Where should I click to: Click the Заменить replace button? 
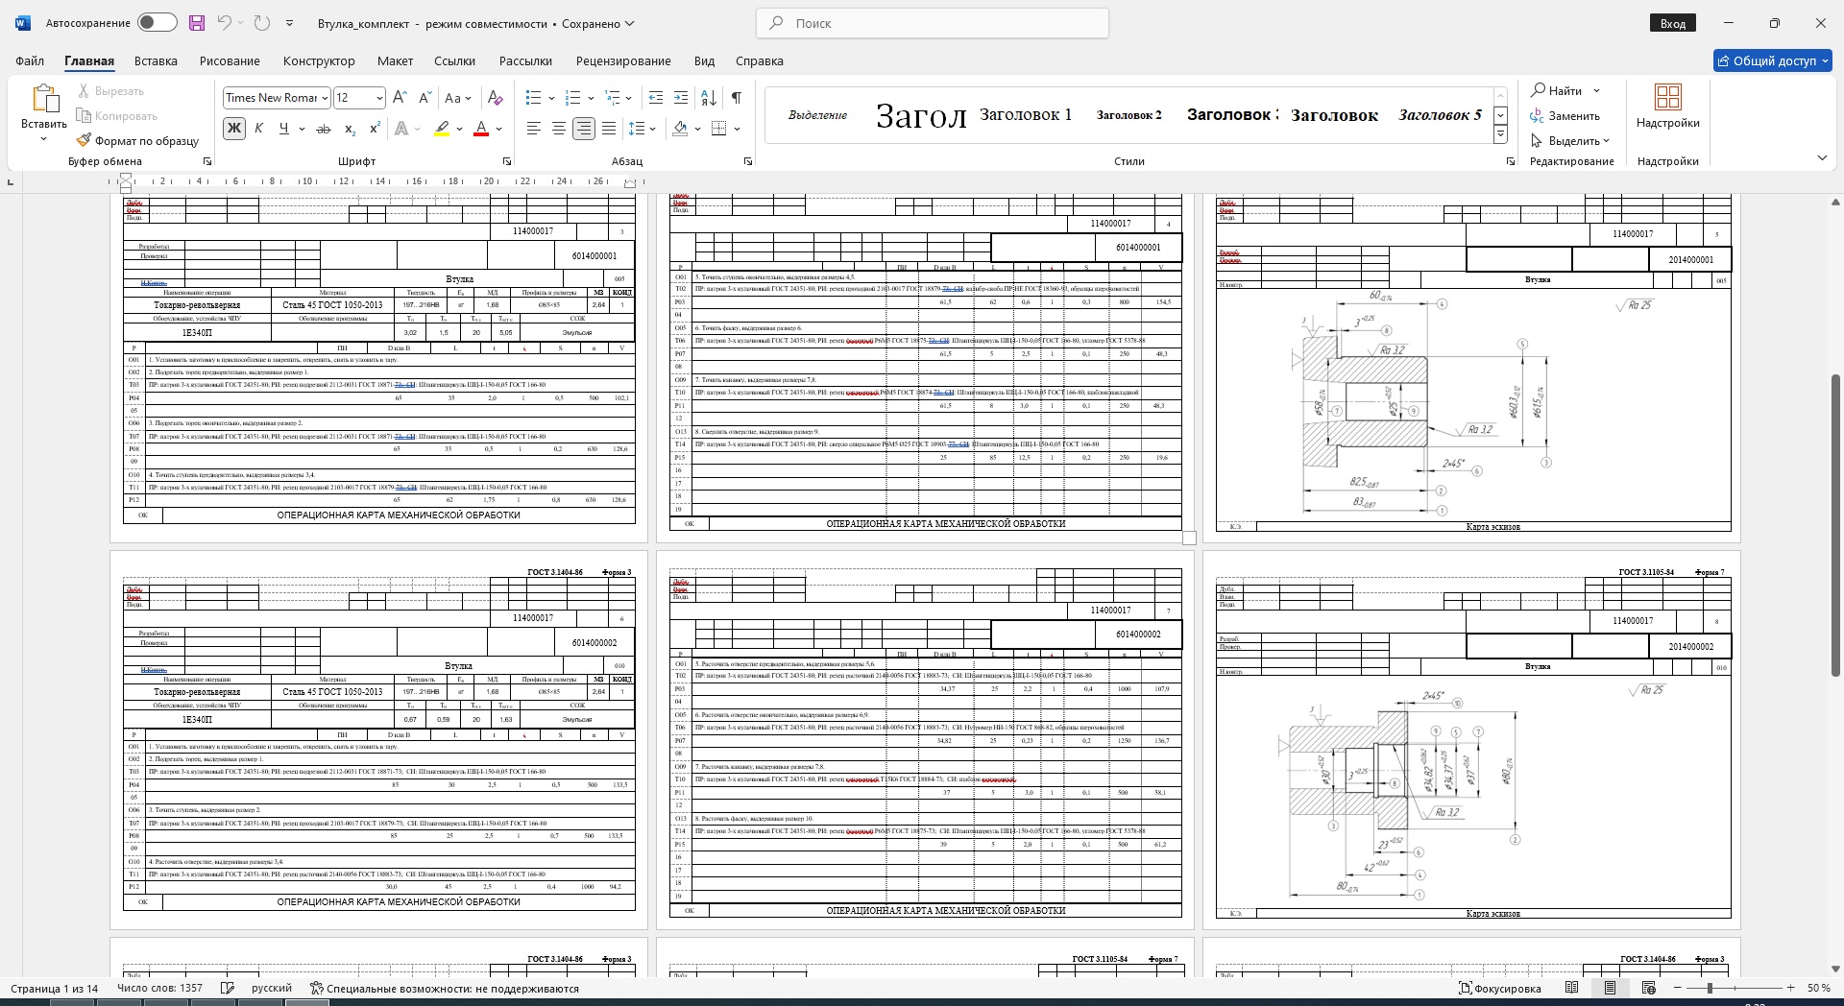(1565, 116)
